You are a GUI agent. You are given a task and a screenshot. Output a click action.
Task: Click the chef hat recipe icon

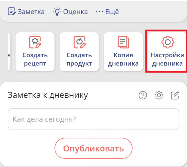point(35,42)
